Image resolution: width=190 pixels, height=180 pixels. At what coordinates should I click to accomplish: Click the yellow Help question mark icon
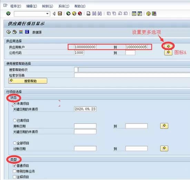pos(148,13)
